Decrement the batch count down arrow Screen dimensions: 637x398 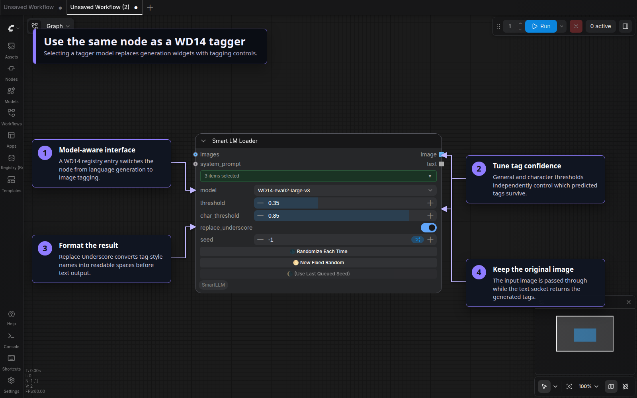coord(520,29)
